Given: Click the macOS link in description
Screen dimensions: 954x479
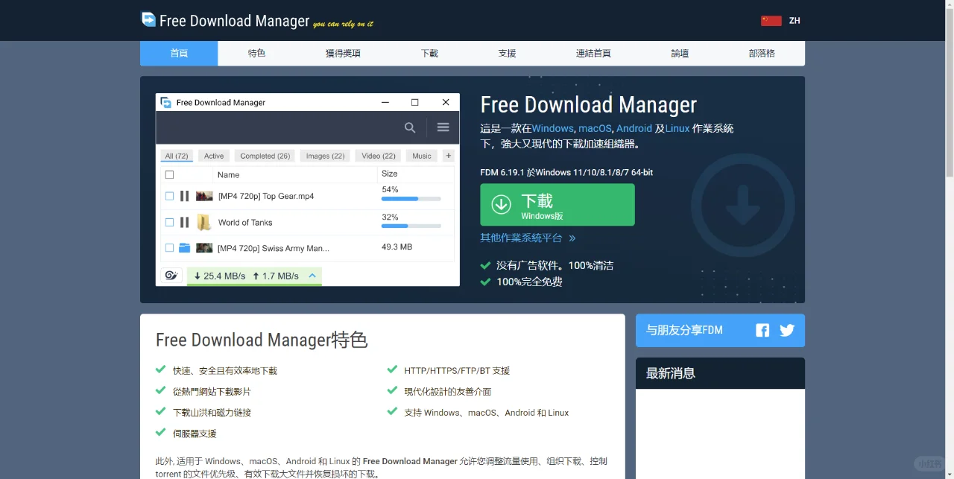Looking at the screenshot, I should click(595, 128).
